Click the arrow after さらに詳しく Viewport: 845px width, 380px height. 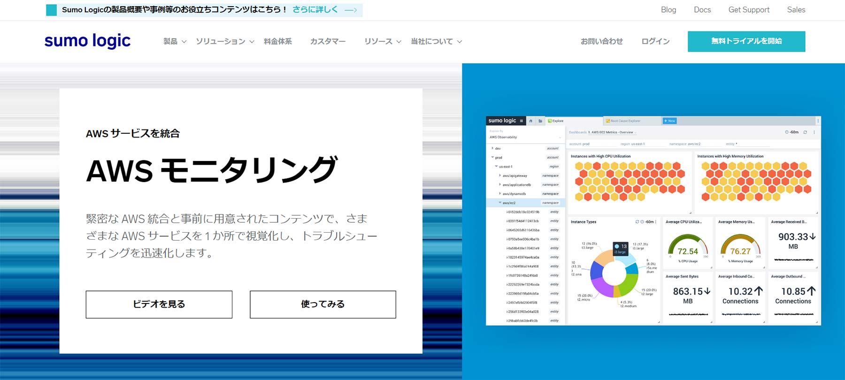(351, 10)
